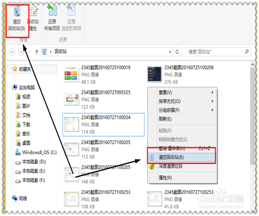Open 图片 folder in sidebar
This screenshot has width=259, height=216.
pos(23,106)
